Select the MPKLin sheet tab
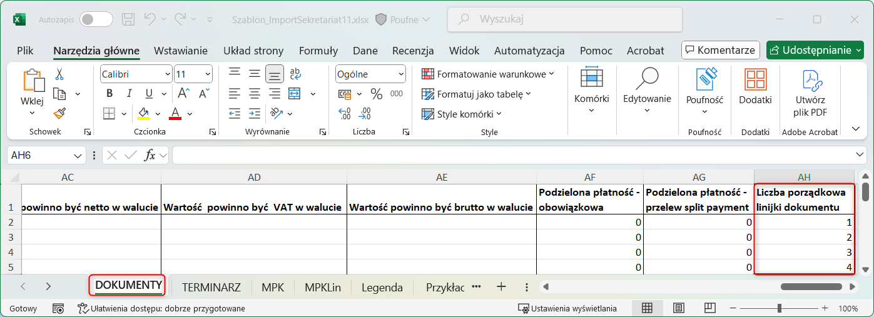The image size is (874, 317). point(323,288)
